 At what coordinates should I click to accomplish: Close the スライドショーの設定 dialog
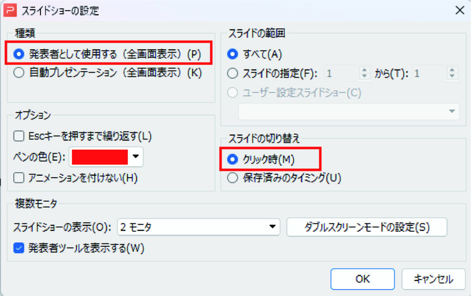[460, 10]
